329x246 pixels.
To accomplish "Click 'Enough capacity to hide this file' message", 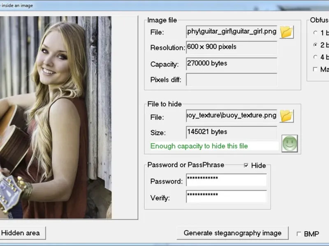I will (199, 146).
